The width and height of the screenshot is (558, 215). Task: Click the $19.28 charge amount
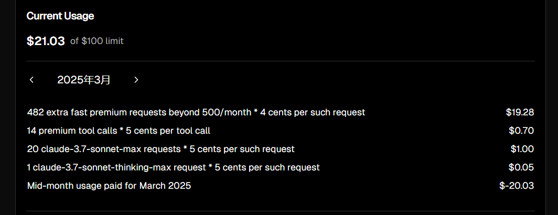(520, 113)
